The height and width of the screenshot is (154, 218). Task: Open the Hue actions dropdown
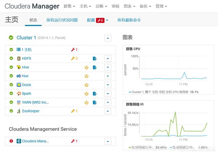pos(108,76)
